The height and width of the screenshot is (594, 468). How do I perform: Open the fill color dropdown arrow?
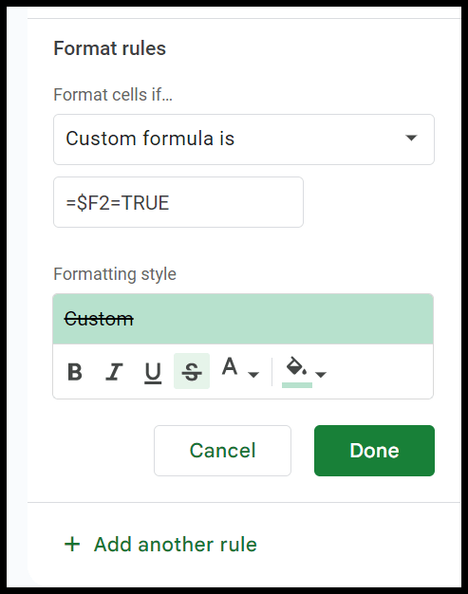[321, 375]
